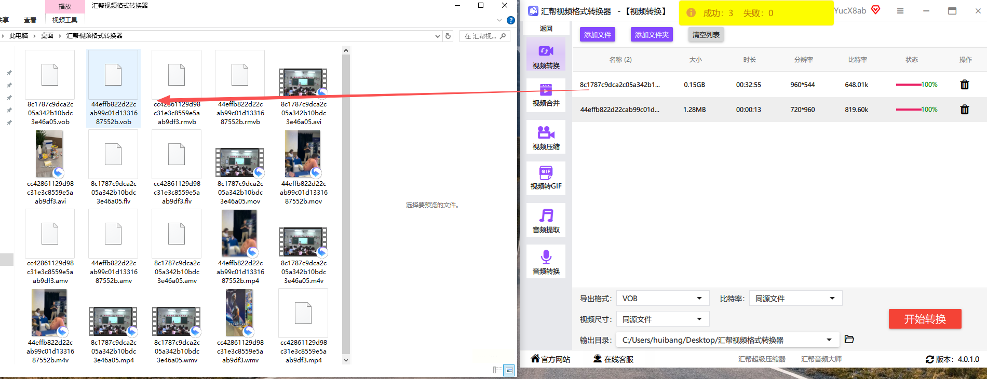This screenshot has height=379, width=987.
Task: Open the hamburger menu in converter title bar
Action: [x=900, y=11]
